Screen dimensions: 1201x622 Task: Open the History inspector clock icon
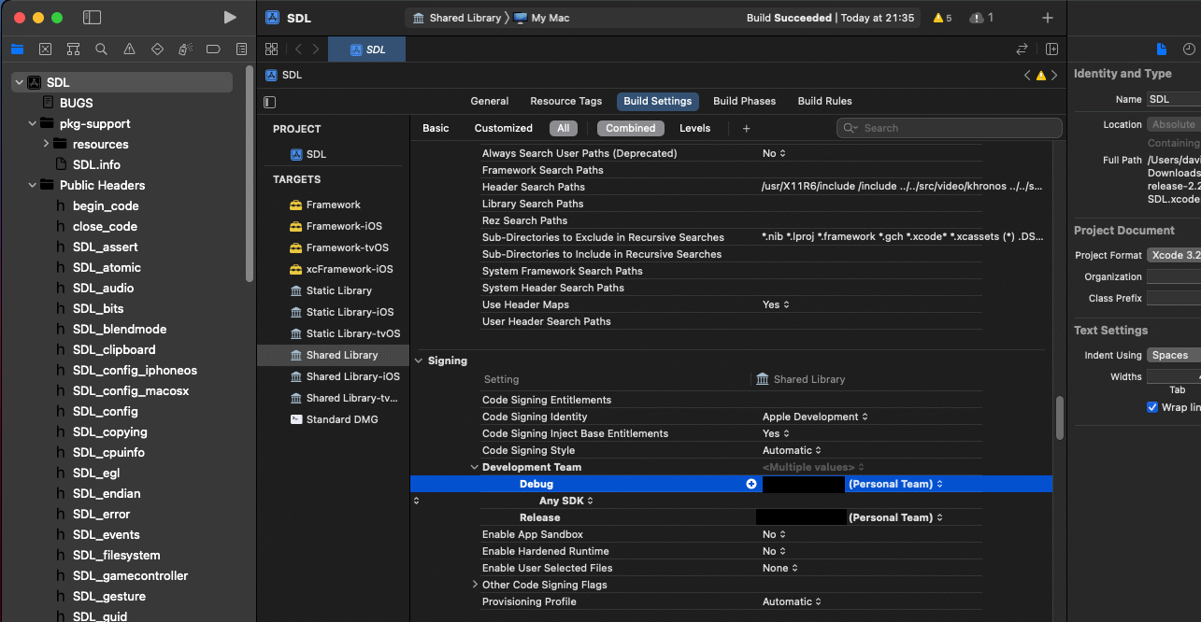(1188, 49)
